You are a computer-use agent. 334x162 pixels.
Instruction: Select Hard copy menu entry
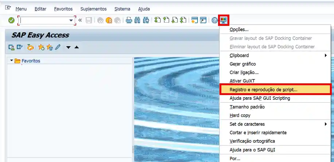pos(275,115)
